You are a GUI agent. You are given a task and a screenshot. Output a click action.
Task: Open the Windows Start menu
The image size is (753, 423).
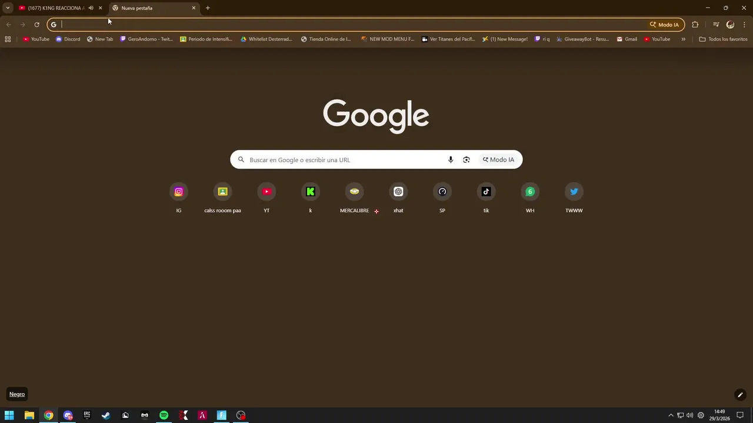coord(9,415)
